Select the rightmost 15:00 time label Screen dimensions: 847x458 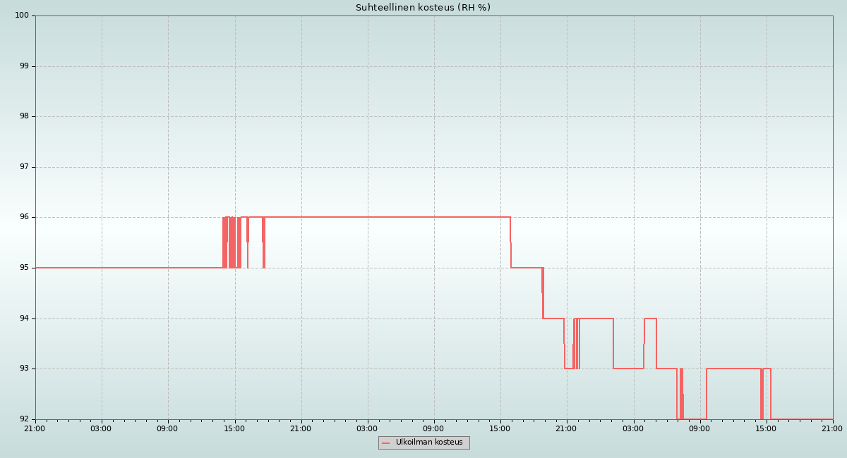766,428
